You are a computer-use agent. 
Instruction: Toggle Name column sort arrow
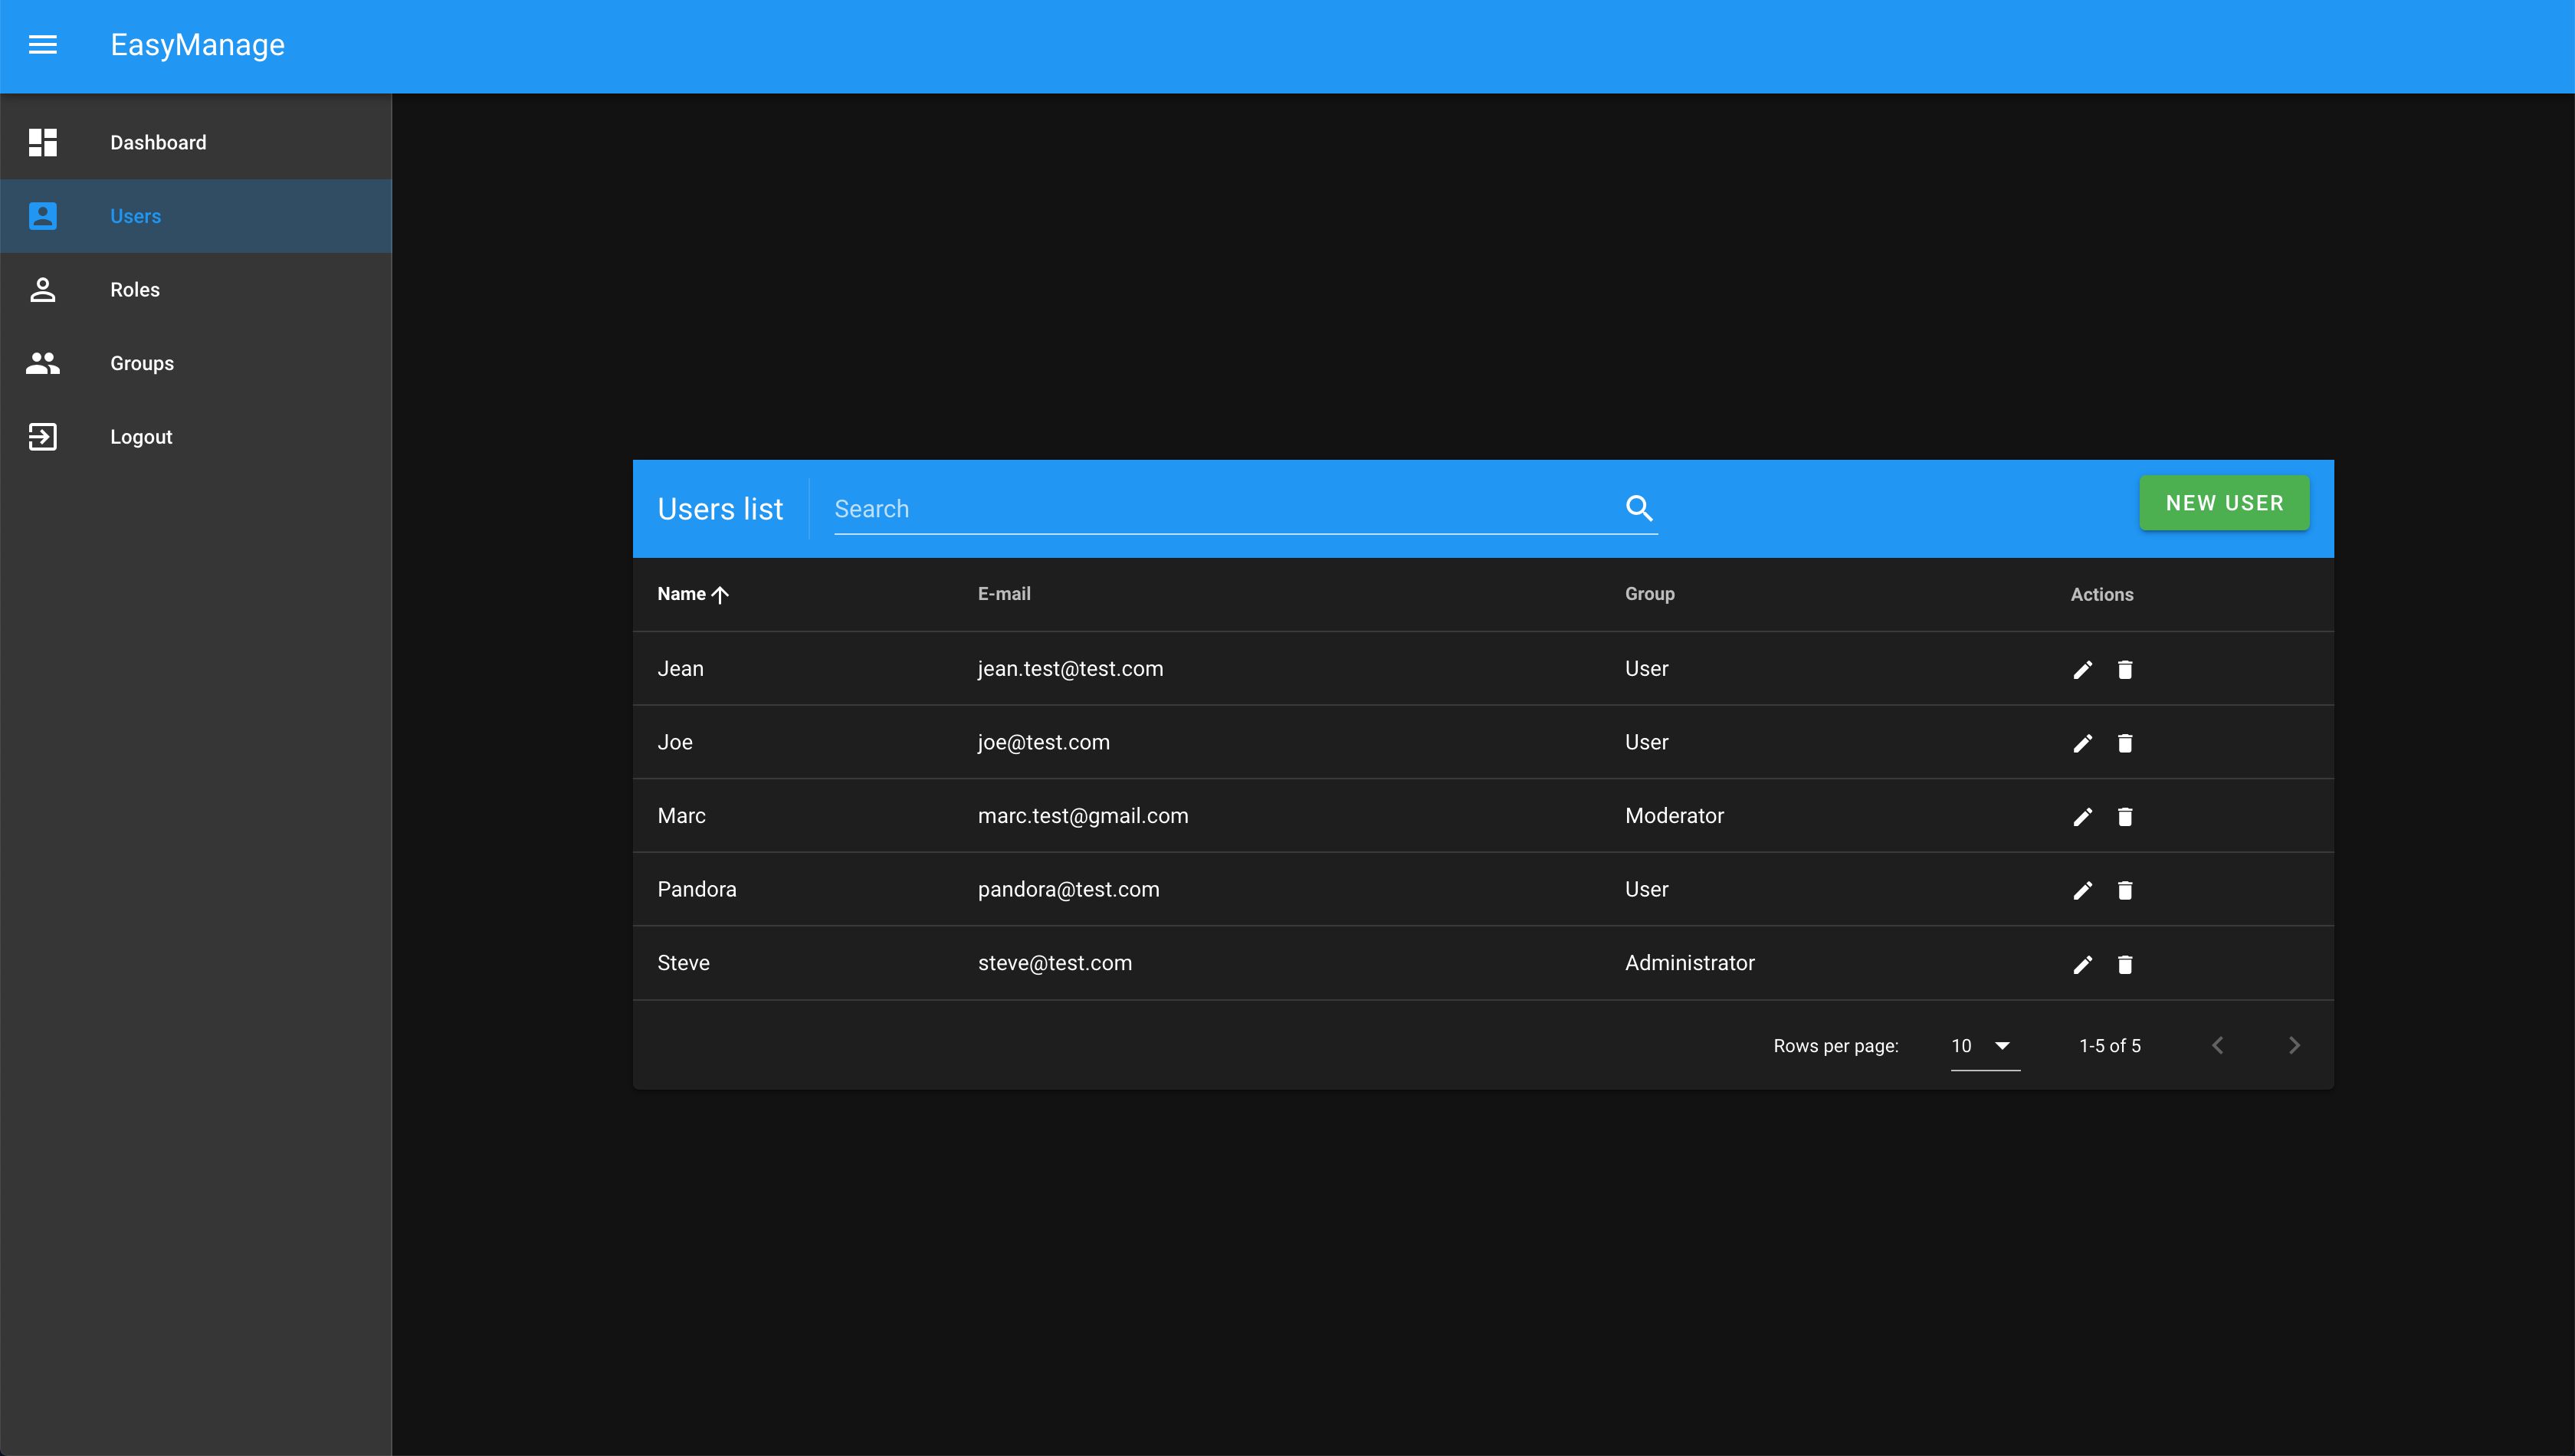(x=720, y=595)
